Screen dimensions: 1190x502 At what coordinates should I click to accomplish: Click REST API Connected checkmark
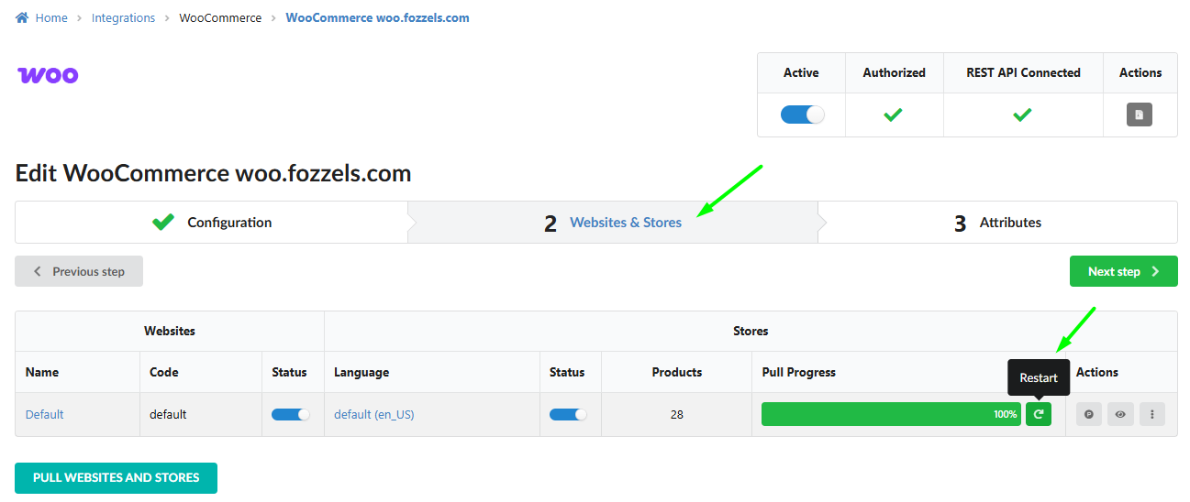point(1022,115)
